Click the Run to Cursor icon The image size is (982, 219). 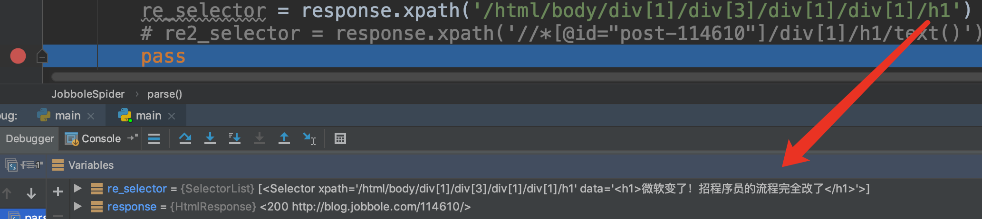coord(309,138)
